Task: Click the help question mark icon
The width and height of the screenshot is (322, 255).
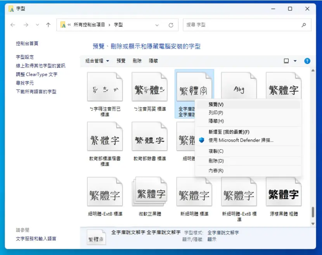Action: tap(307, 61)
